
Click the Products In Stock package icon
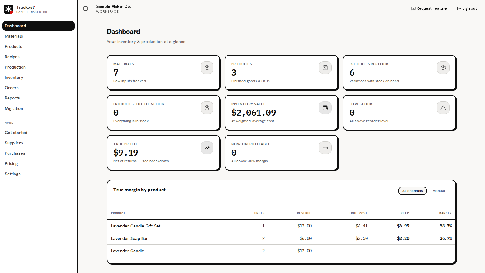443,68
